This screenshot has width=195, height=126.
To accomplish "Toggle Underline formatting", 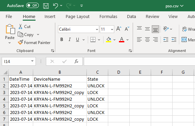I will [77, 40].
